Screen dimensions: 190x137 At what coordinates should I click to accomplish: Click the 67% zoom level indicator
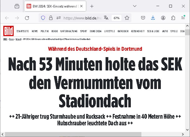tap(116, 18)
